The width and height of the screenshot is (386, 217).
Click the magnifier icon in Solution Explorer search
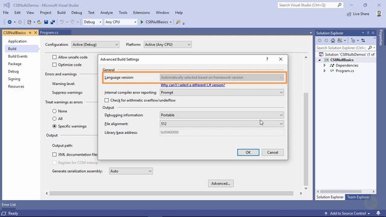pyautogui.click(x=370, y=48)
